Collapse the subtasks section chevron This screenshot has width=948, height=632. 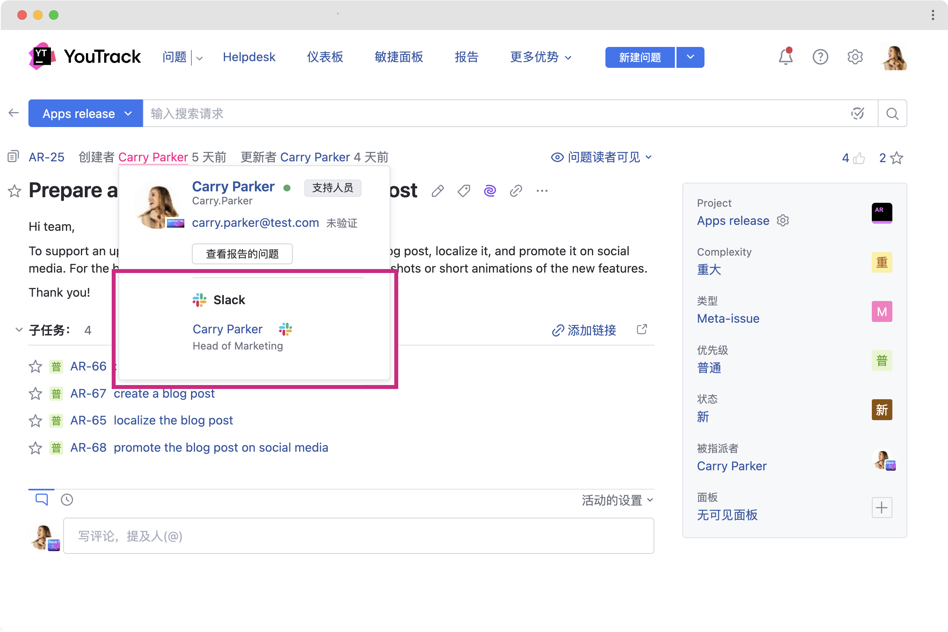tap(19, 330)
